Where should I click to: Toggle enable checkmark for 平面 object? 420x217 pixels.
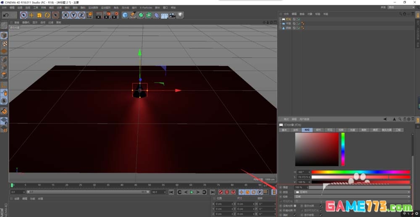299,23
